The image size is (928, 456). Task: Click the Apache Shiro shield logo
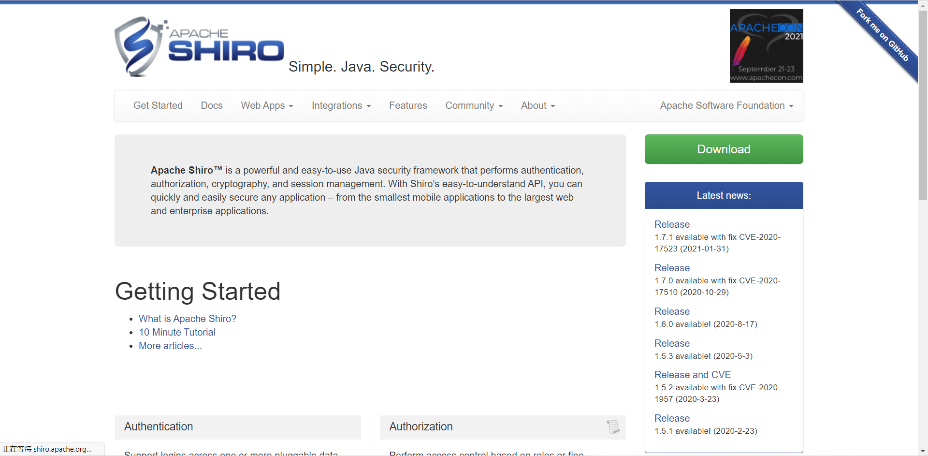pos(199,46)
